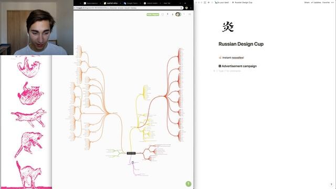Click the stretched horizontal cat illustration
The width and height of the screenshot is (336, 189).
pos(29,118)
